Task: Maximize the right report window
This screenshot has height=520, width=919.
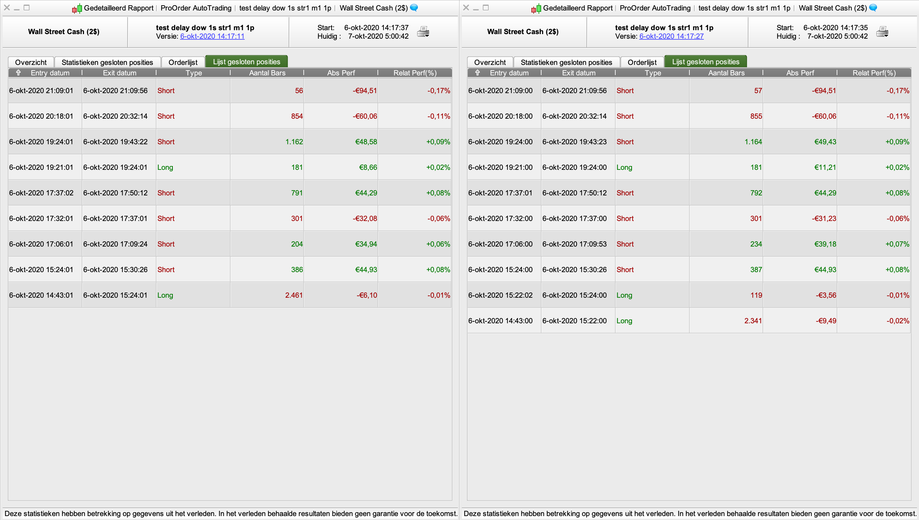Action: [485, 8]
